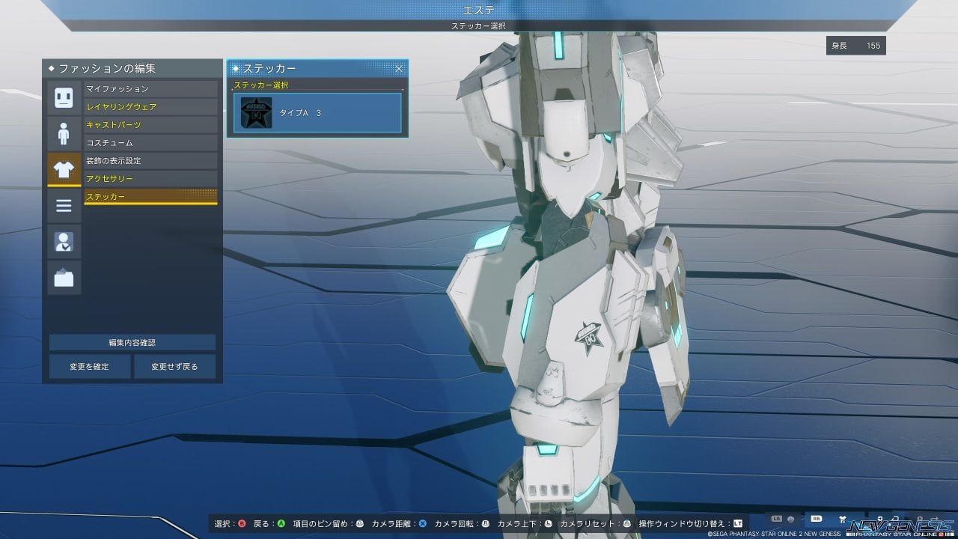
Task: Click the LT icon for 操作ウィンドウ切り替え
Action: tap(738, 524)
